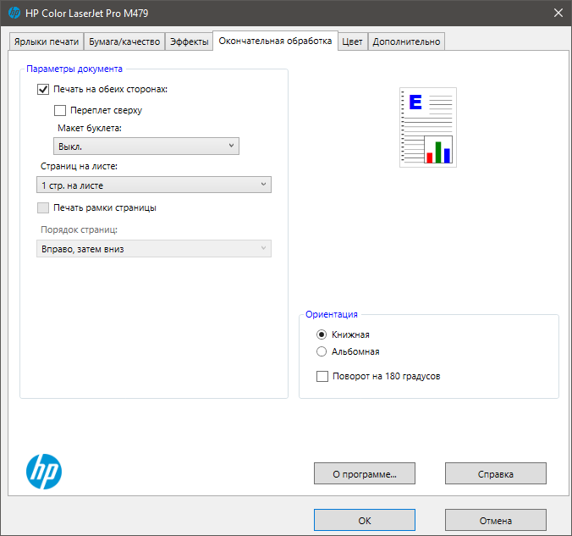The width and height of the screenshot is (572, 536).
Task: Close the printer dialog window
Action: coord(558,14)
